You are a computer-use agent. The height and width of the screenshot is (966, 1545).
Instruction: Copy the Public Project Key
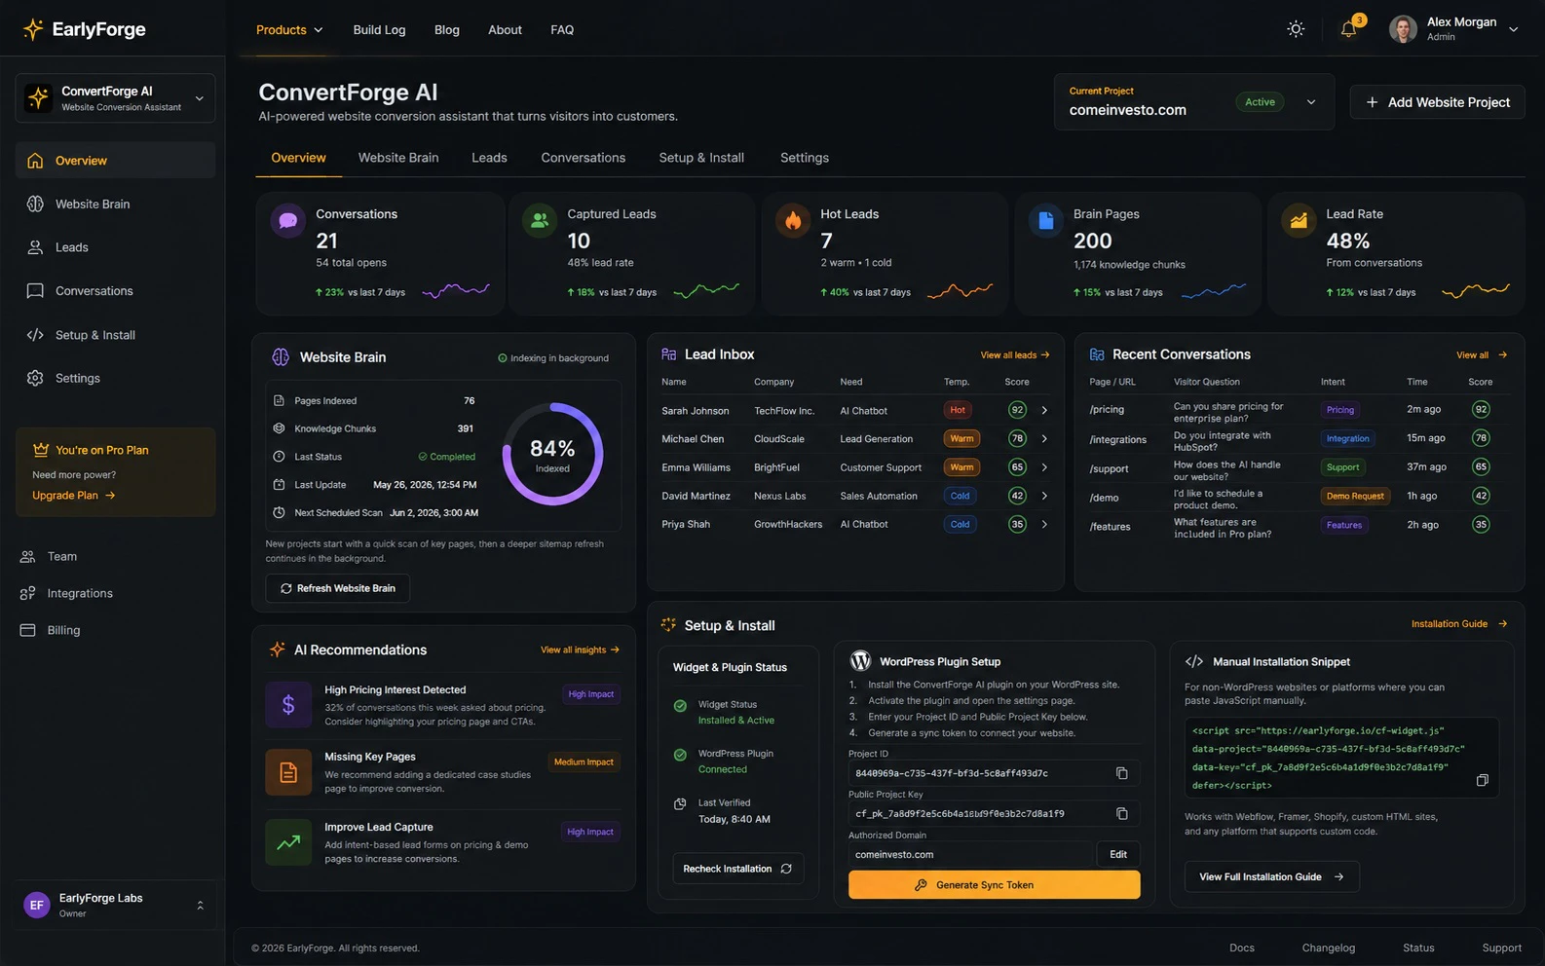point(1121,814)
